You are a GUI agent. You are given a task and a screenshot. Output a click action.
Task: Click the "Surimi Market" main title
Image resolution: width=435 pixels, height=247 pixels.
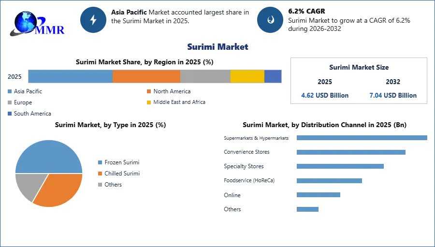tap(217, 46)
